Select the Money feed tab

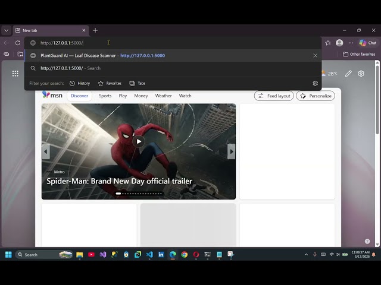coord(141,96)
